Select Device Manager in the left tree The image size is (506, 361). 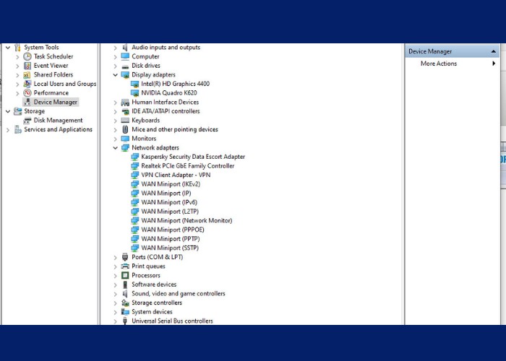pos(55,103)
